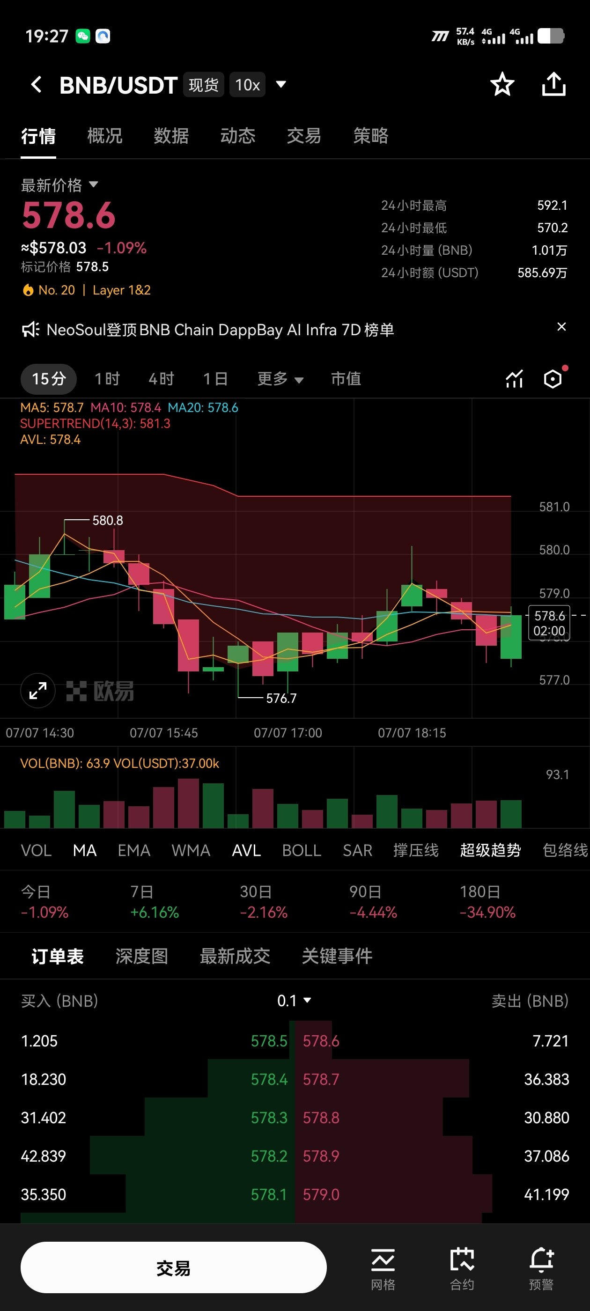Tap the 标记价格 578.5 mark price
The width and height of the screenshot is (590, 1311).
click(x=65, y=267)
